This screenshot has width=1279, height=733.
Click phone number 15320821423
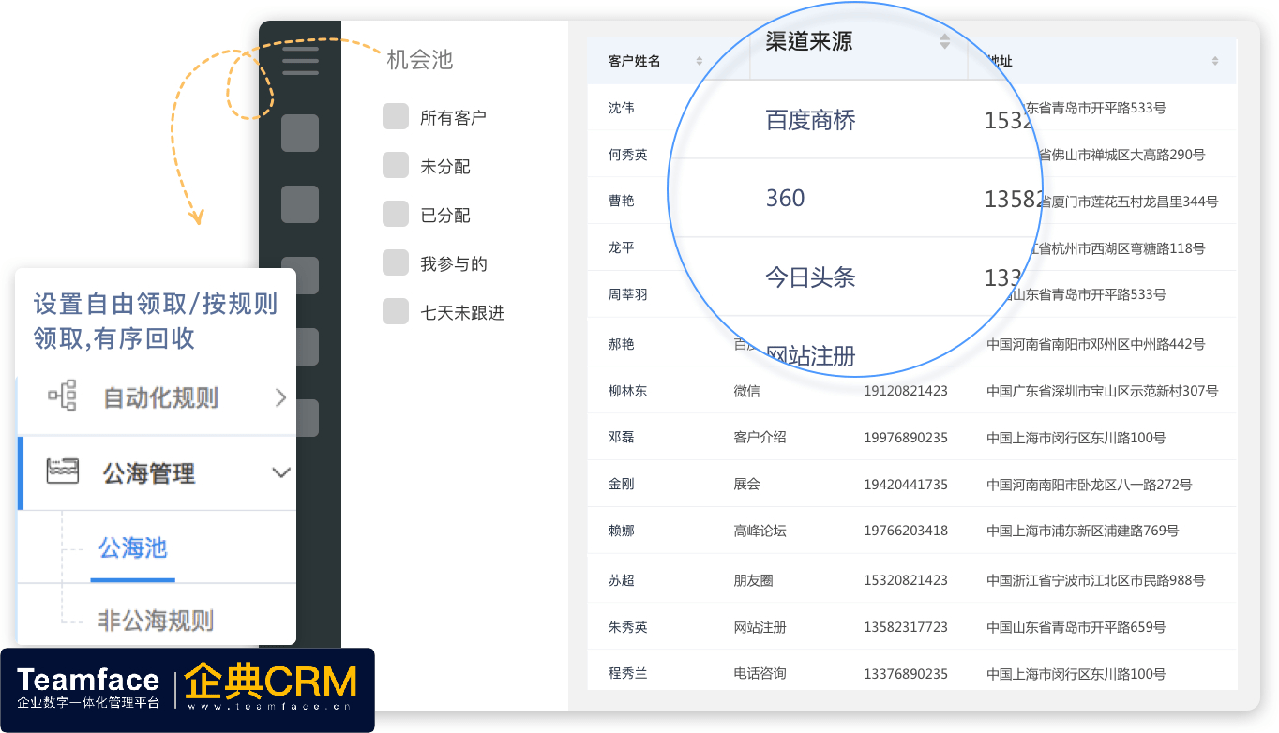click(906, 580)
